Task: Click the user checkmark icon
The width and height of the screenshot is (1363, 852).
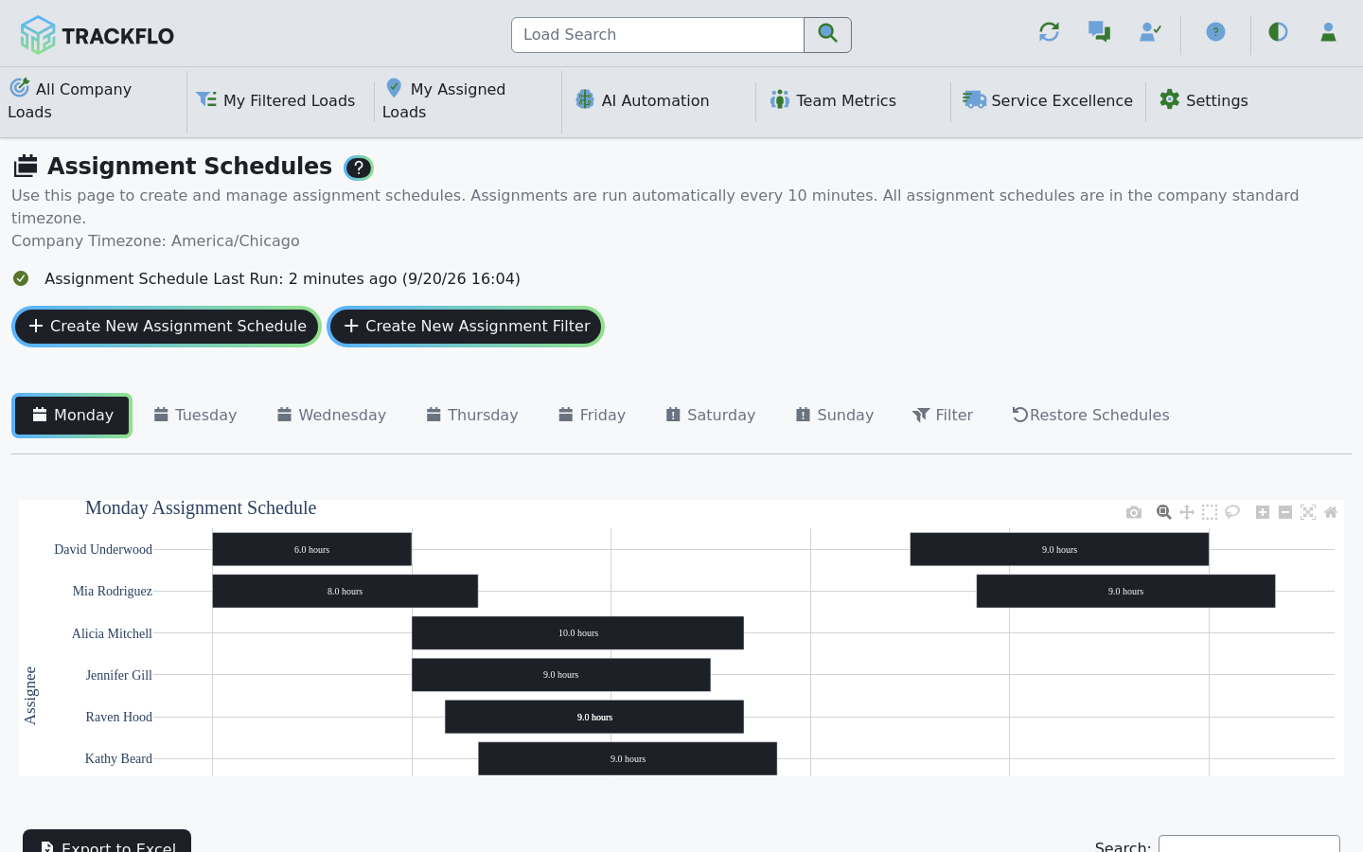Action: point(1150,32)
